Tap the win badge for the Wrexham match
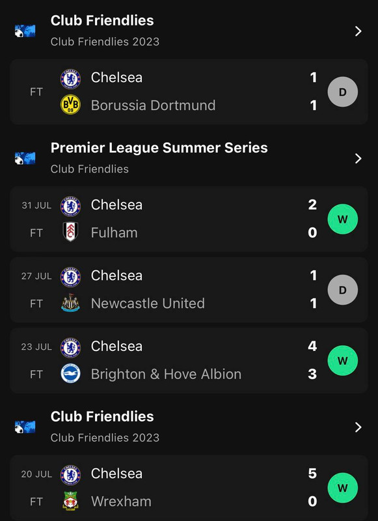The height and width of the screenshot is (521, 378). coord(342,488)
